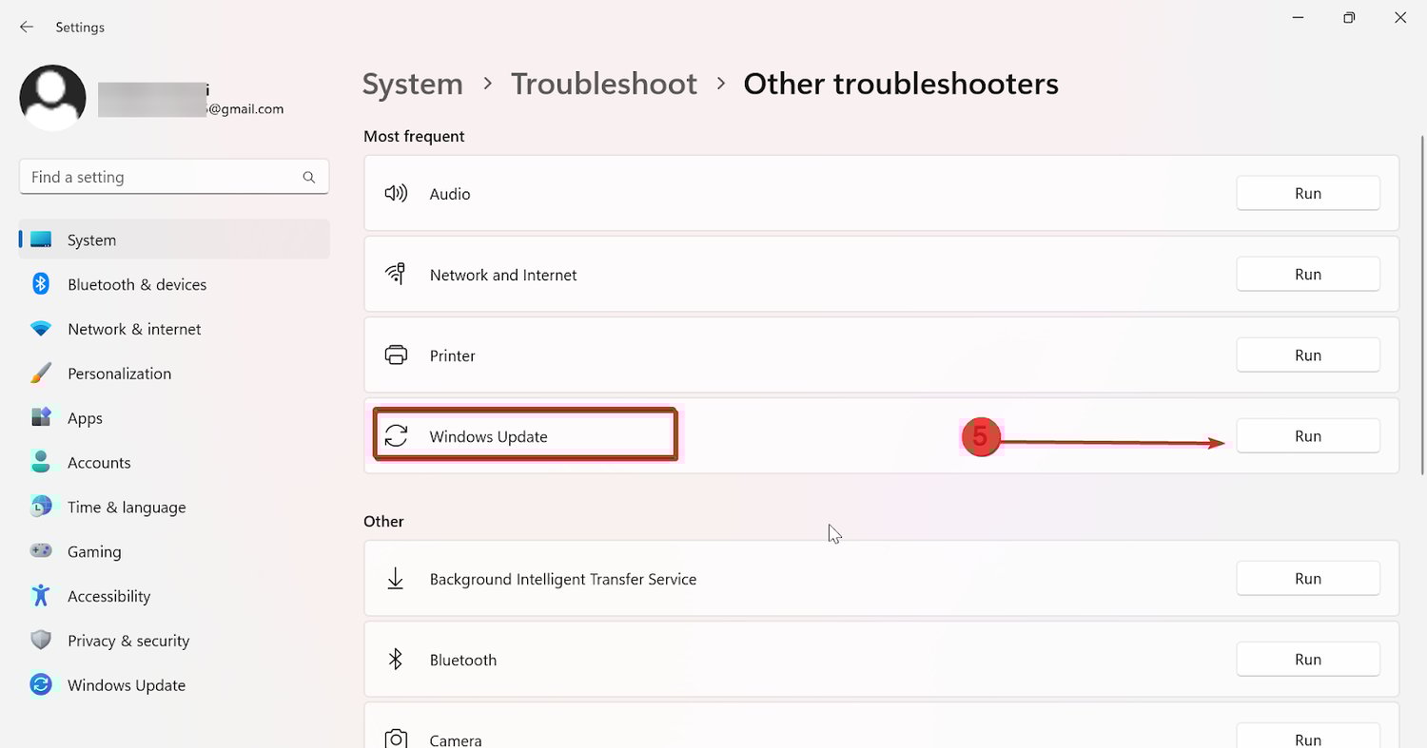Screen dimensions: 1427x748
Task: Click the Camera troubleshooter icon
Action: pyautogui.click(x=396, y=738)
